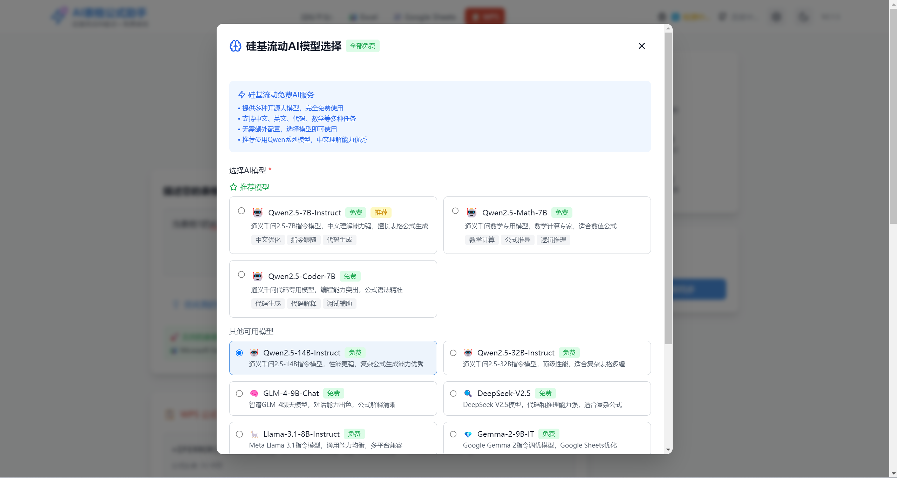Screen dimensions: 897x478
Task: Select the Qwen2.5-7B-Instruct radio button
Action: (241, 211)
